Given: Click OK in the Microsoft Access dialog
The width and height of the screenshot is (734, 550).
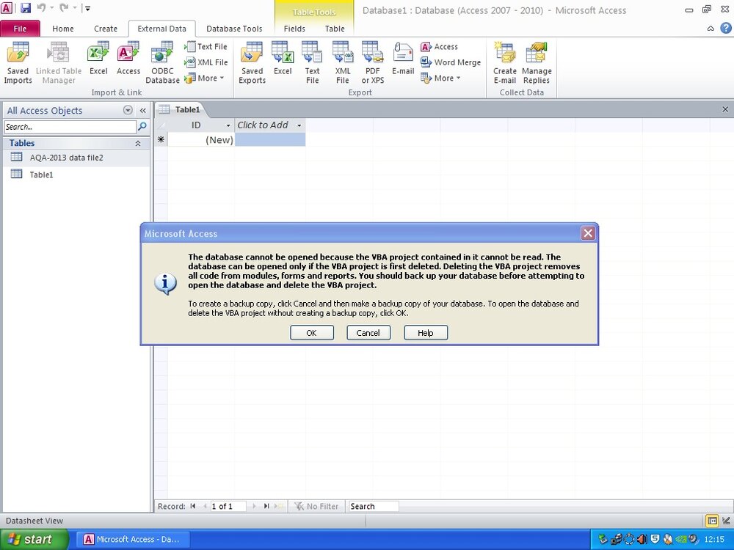Looking at the screenshot, I should point(312,333).
